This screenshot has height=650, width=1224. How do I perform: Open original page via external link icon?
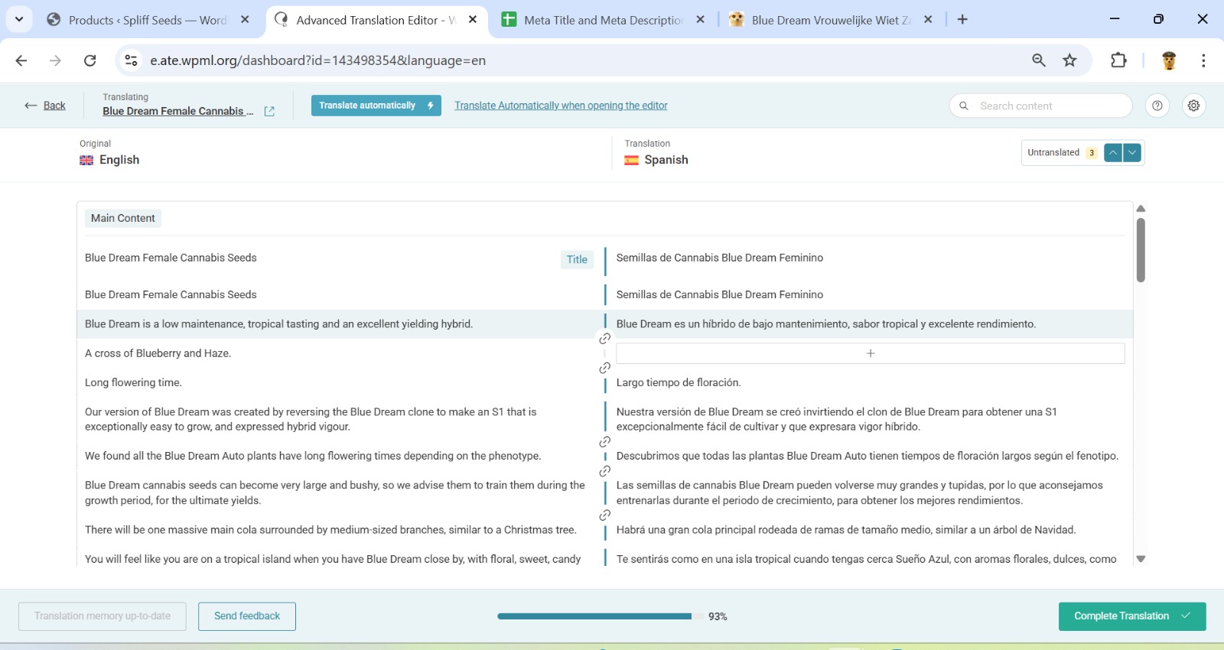click(x=269, y=112)
